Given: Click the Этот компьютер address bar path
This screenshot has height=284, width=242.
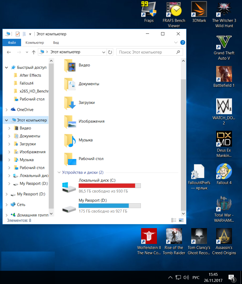Looking at the screenshot, I should pyautogui.click(x=65, y=52).
